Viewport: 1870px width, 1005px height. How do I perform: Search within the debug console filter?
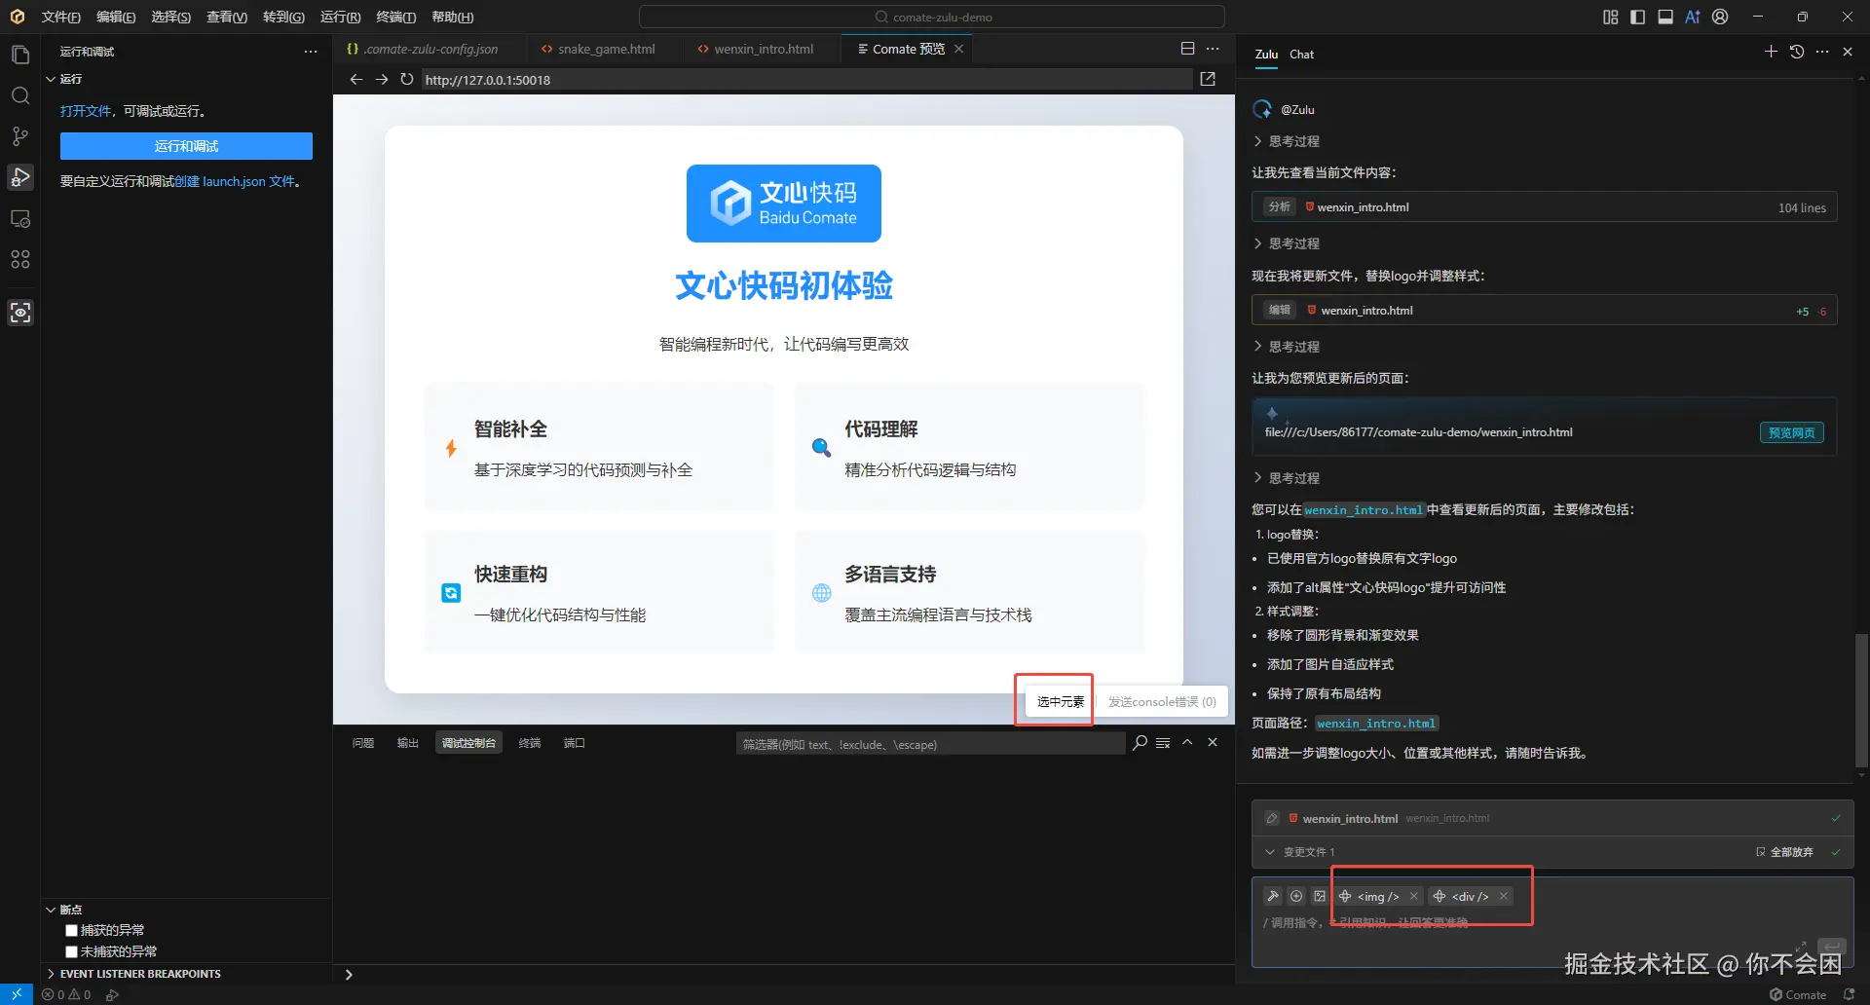click(x=1140, y=743)
